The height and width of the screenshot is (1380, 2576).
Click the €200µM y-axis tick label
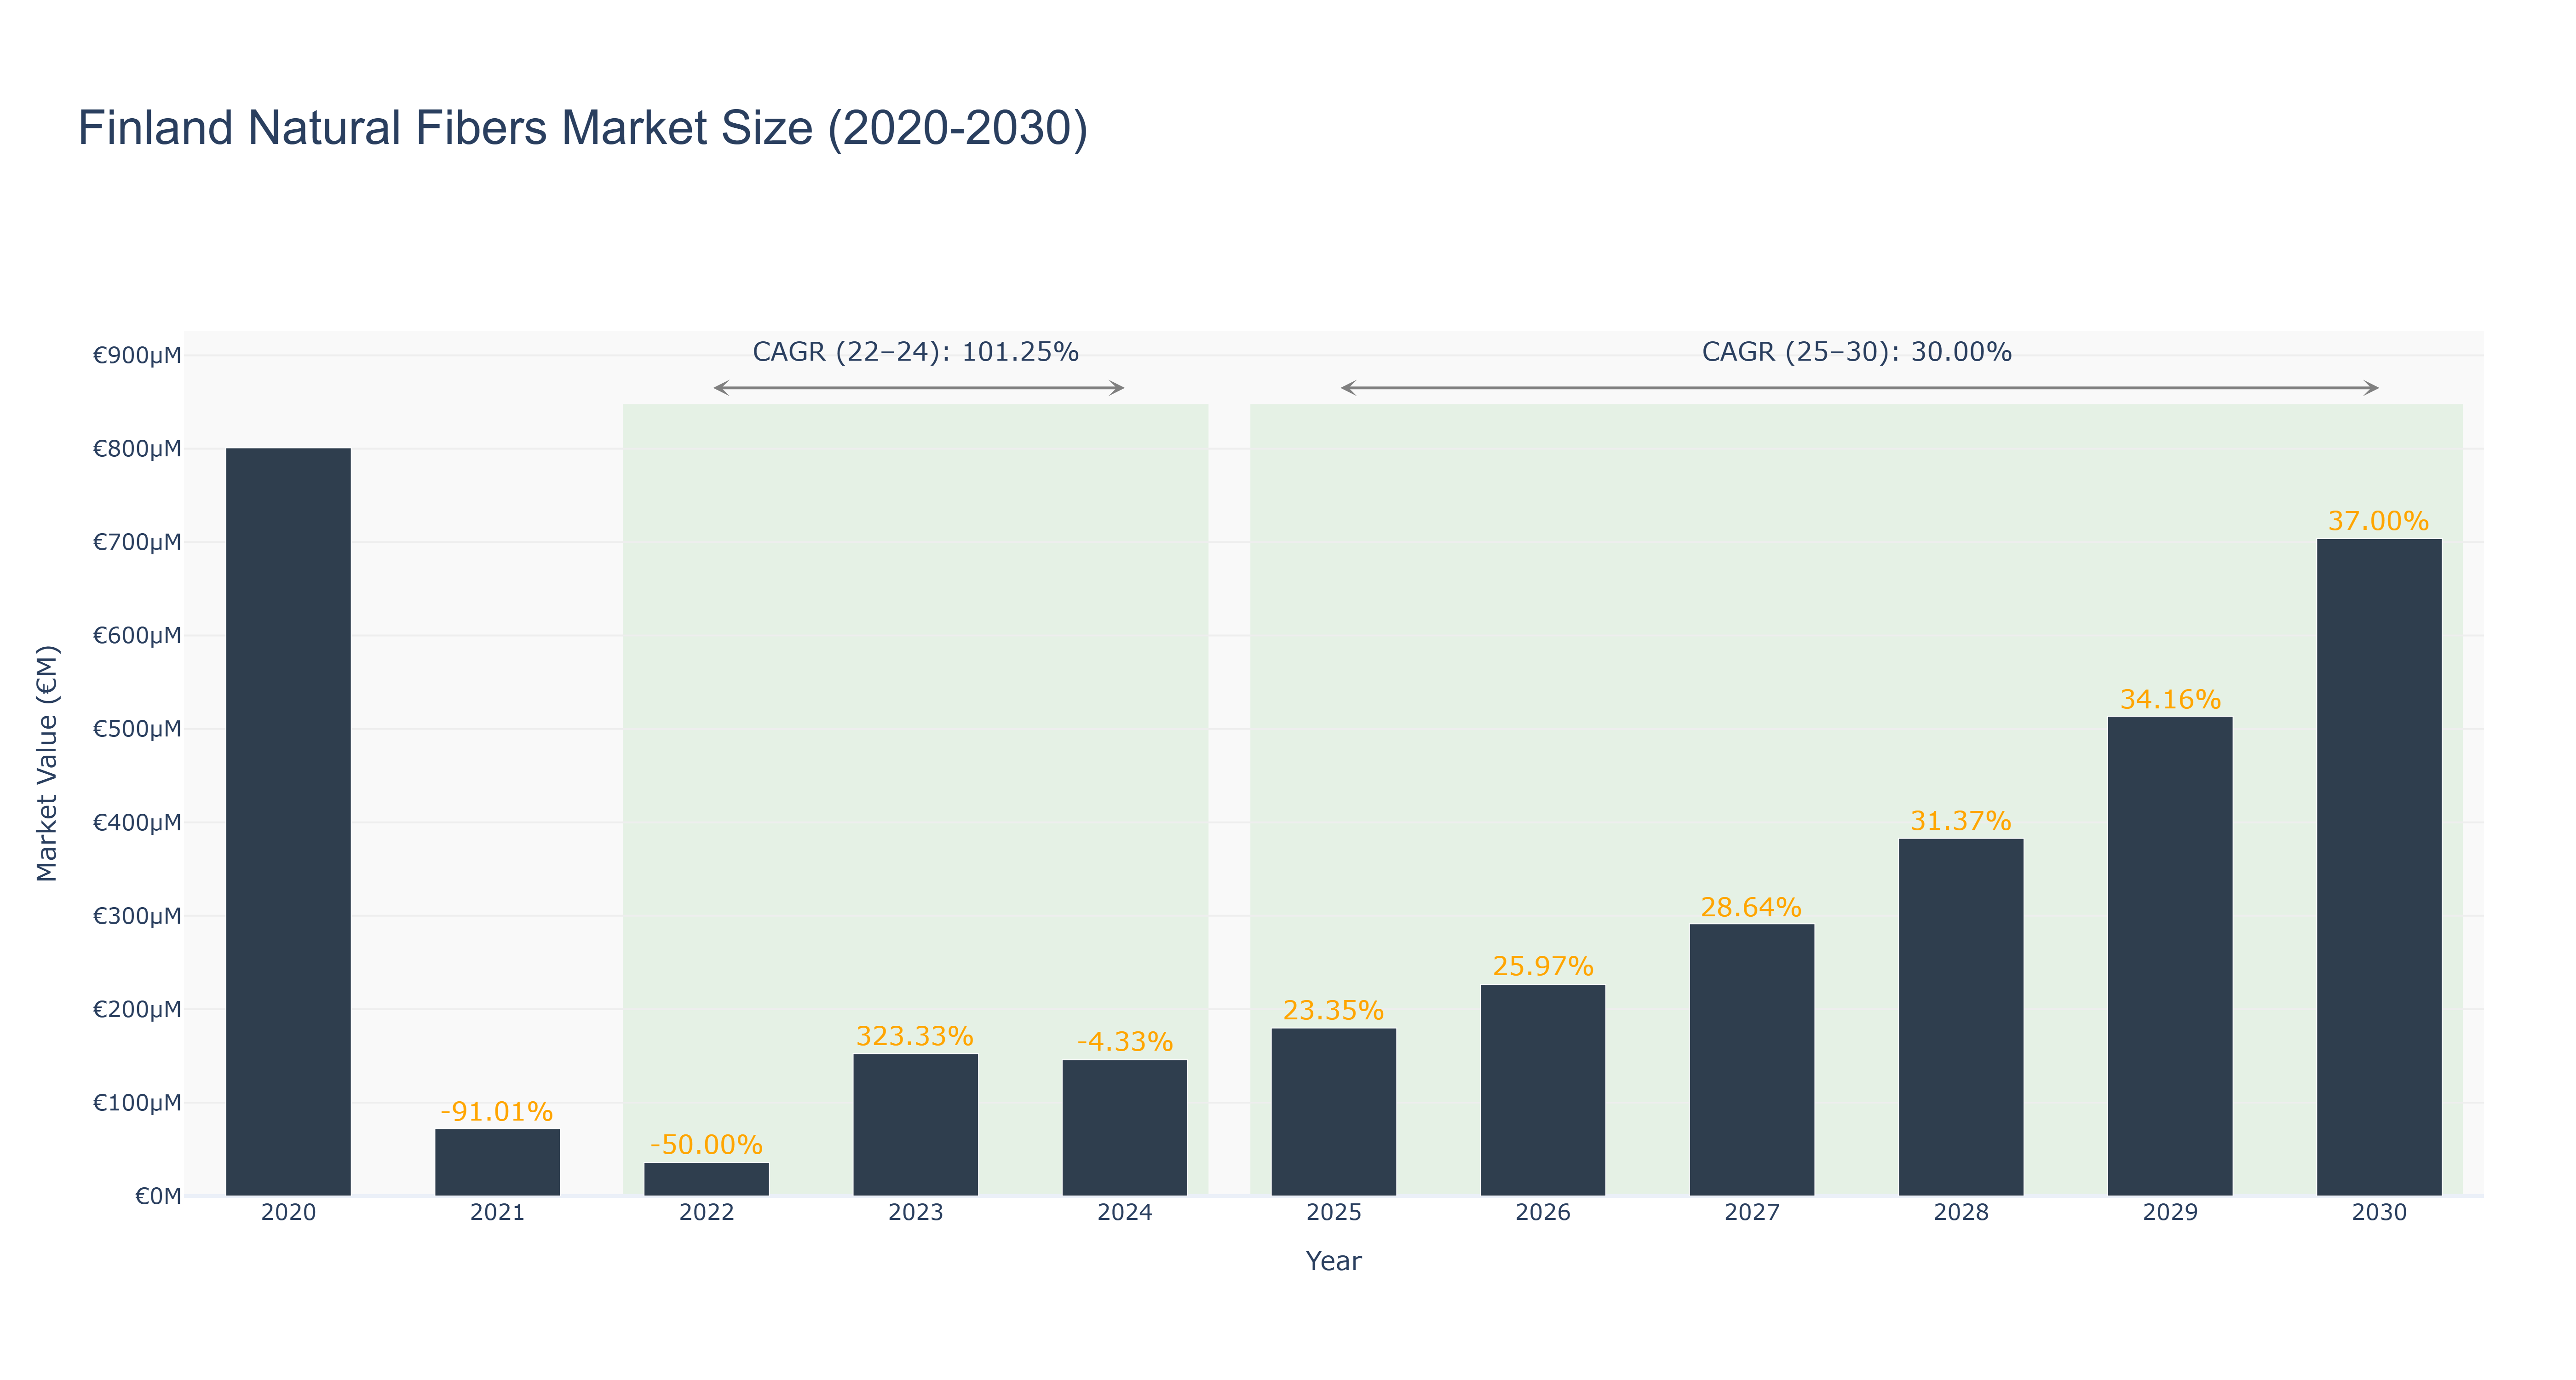(137, 1009)
